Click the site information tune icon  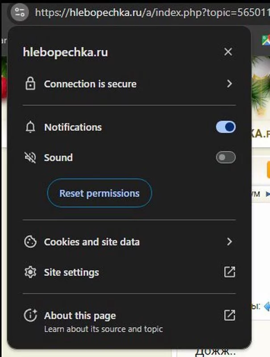(19, 12)
